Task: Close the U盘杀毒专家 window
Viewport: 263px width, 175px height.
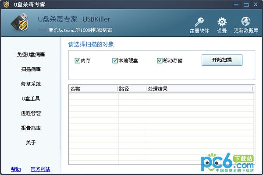Action: 256,4
